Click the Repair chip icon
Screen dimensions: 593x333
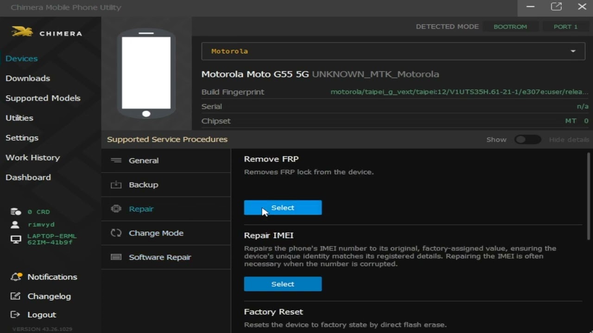pos(116,209)
